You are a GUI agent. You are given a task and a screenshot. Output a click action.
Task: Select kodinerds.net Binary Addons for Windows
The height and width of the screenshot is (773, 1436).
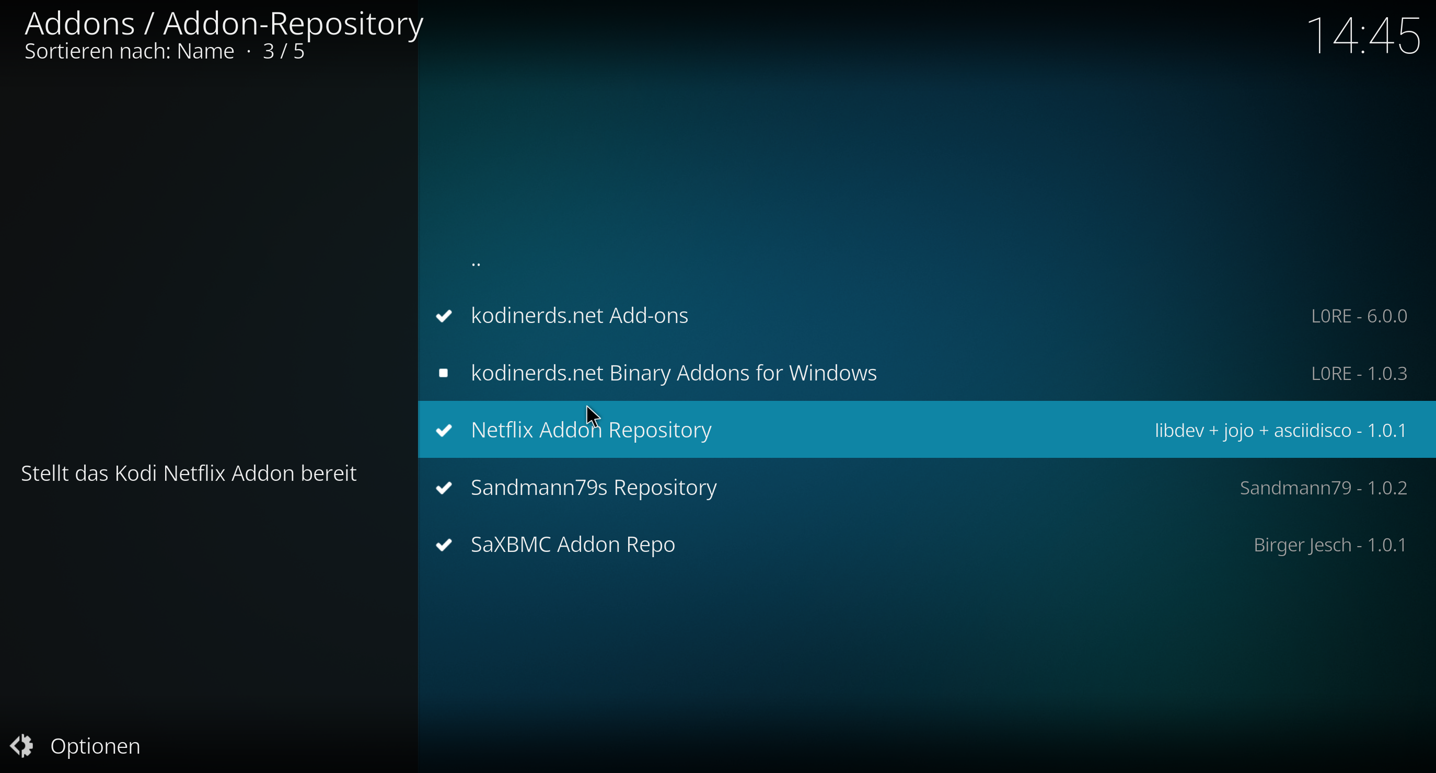(x=927, y=373)
